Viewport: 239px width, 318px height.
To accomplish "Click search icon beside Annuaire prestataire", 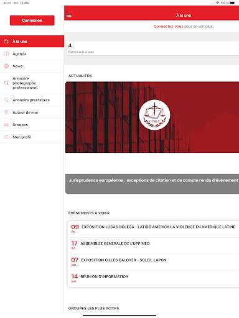I will click(x=6, y=100).
